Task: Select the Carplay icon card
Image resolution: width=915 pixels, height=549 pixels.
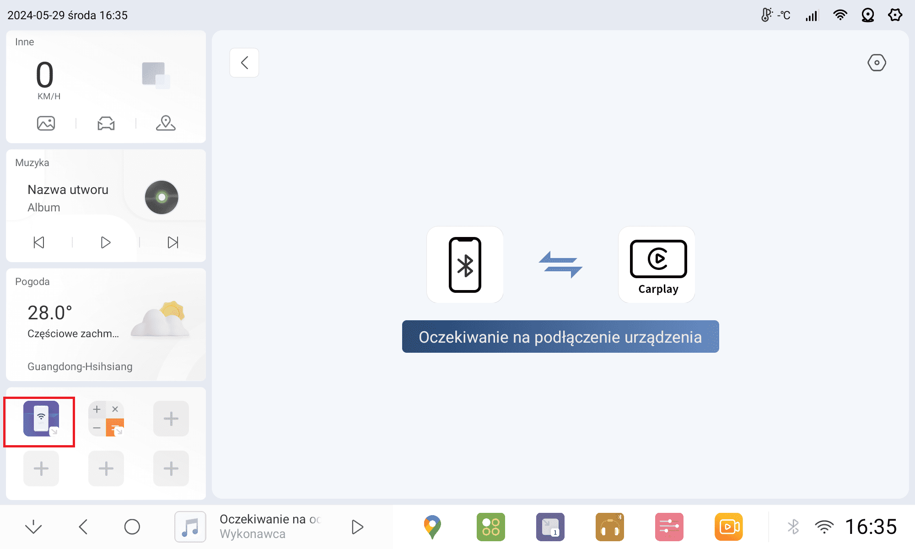Action: pyautogui.click(x=657, y=264)
